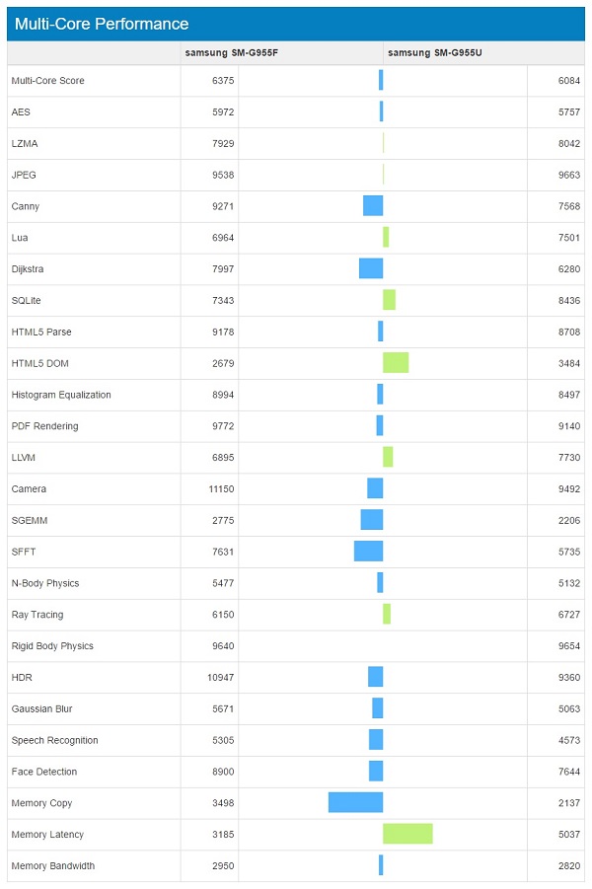
Task: Click the Histogram Equalization row label
Action: (61, 395)
